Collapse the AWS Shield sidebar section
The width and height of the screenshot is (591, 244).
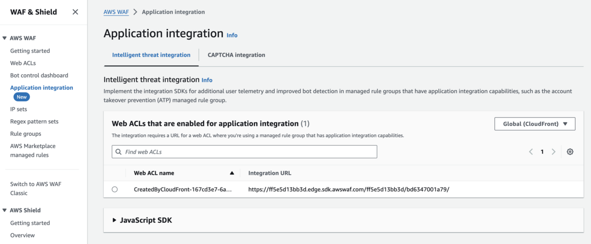[4, 210]
